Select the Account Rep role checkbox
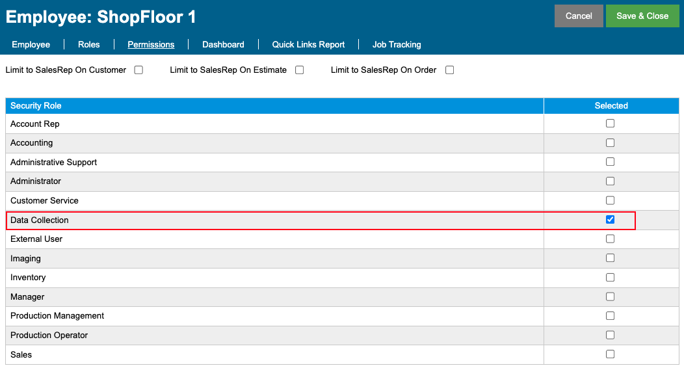Viewport: 684px width, 368px height. [x=611, y=124]
